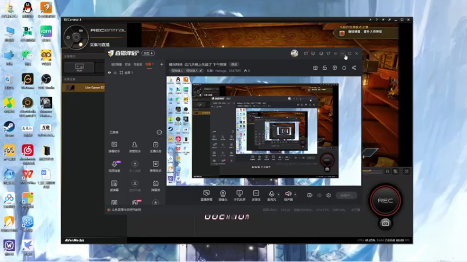Click the record-video icon beside the gear
The width and height of the screenshot is (467, 262).
pyautogui.click(x=310, y=195)
